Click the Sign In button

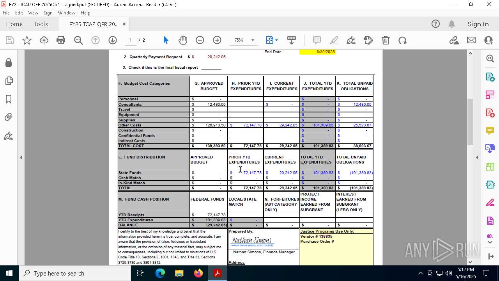pyautogui.click(x=478, y=24)
